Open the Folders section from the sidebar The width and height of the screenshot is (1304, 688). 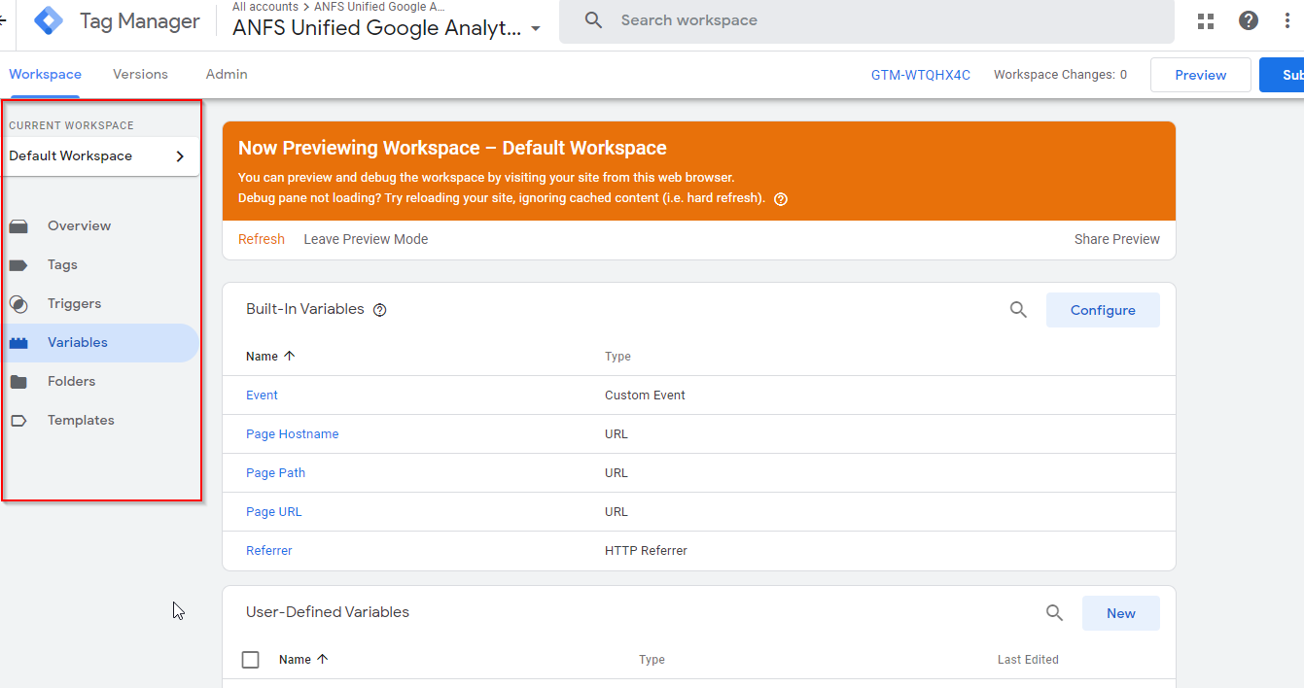(x=20, y=381)
